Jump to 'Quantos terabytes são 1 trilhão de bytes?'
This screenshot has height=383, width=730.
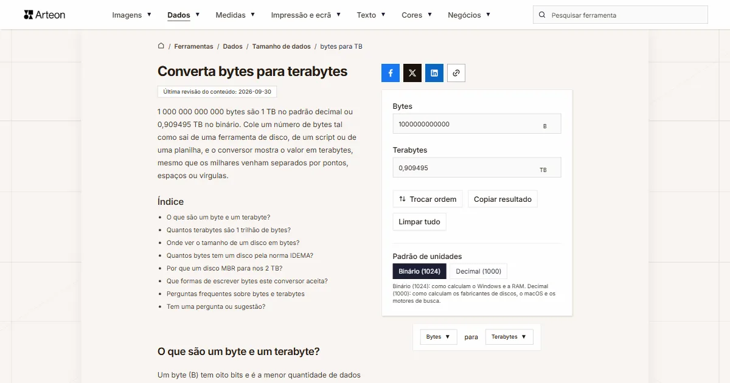point(229,230)
